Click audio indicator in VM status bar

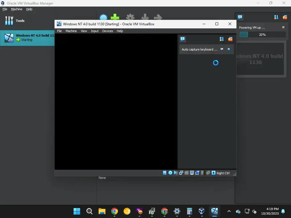(x=176, y=173)
